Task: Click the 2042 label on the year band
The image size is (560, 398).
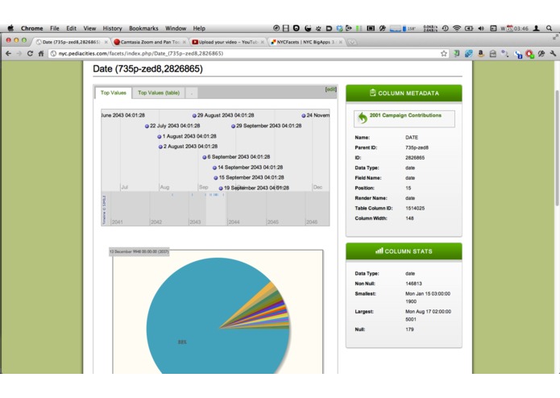Action: point(156,222)
